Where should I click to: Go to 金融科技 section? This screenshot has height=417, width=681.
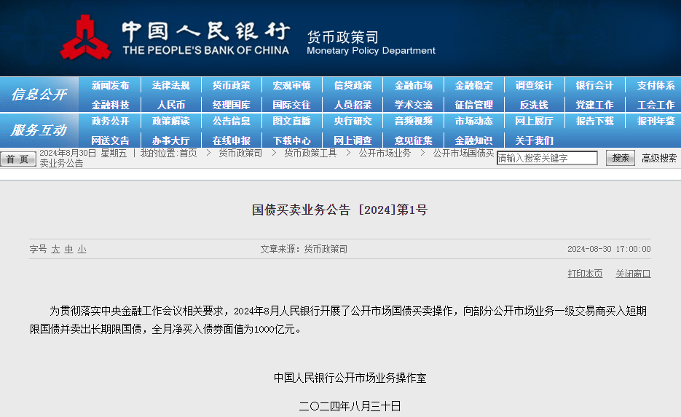tap(110, 105)
